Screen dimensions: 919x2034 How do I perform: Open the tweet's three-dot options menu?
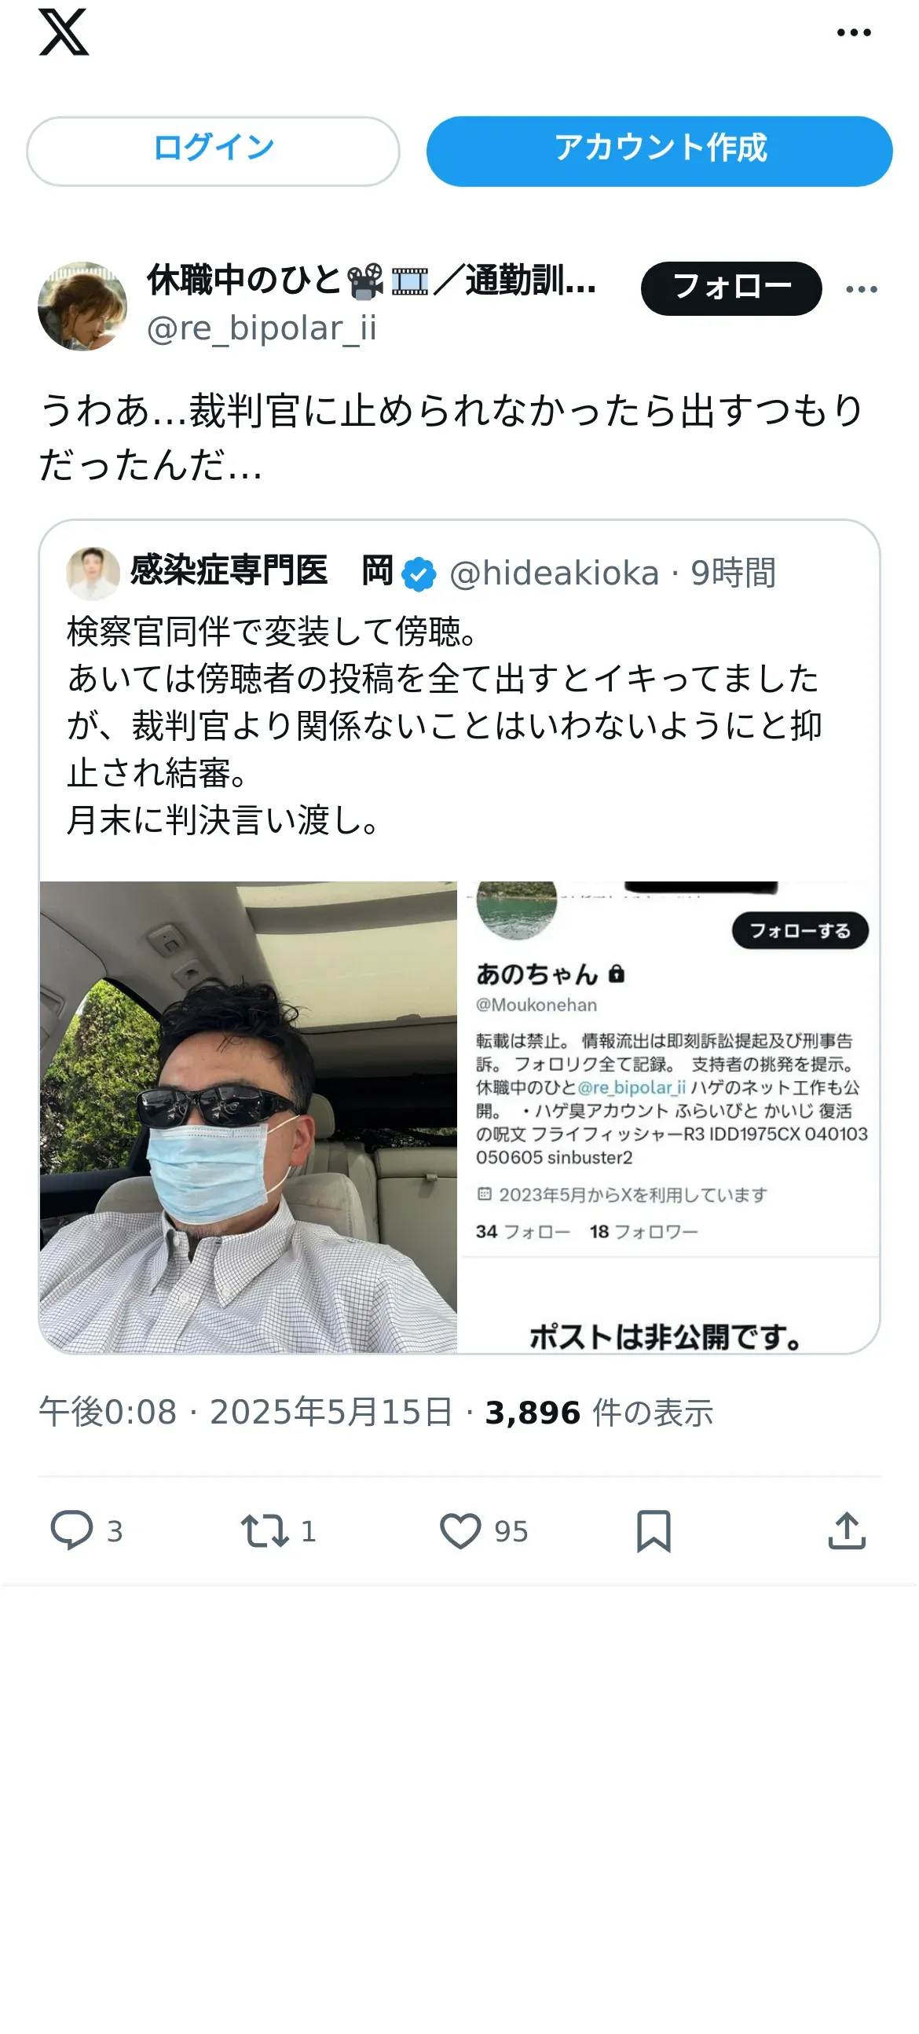point(862,289)
